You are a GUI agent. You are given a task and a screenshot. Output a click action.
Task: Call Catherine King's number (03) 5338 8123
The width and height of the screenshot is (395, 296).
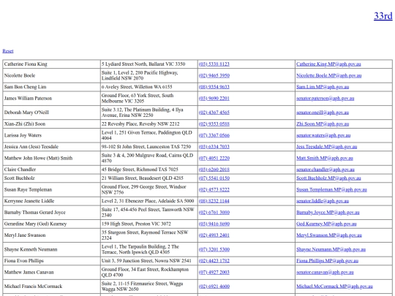214,64
